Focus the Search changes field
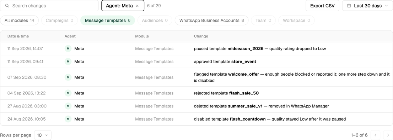Screen dimensions: 393x140 49,6
